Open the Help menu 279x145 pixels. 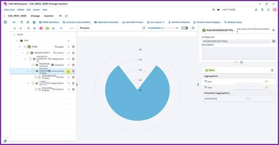[x=45, y=10]
